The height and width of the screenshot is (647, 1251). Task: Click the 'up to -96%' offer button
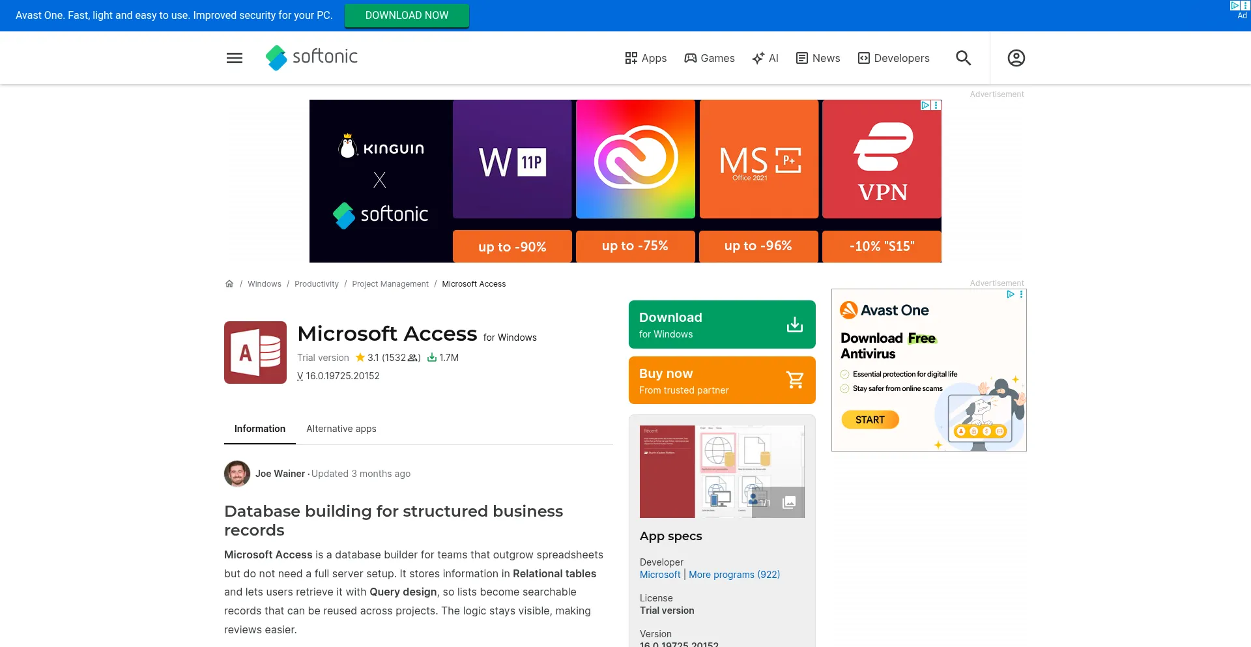(x=758, y=246)
